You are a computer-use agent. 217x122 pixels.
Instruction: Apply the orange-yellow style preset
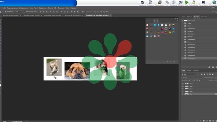[170, 33]
